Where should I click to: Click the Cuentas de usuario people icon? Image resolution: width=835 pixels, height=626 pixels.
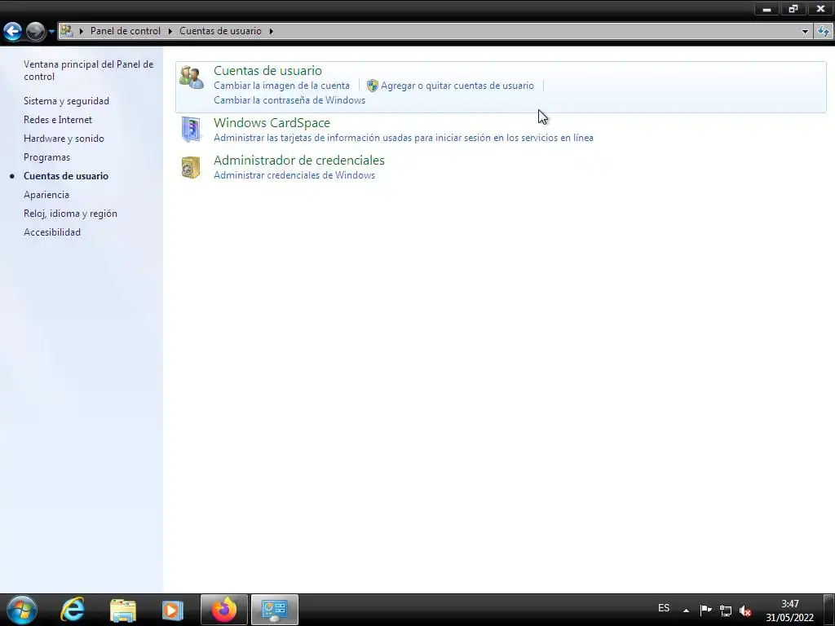tap(191, 77)
